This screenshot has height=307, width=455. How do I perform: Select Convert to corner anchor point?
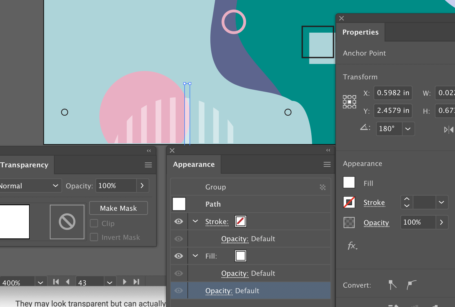coord(392,285)
